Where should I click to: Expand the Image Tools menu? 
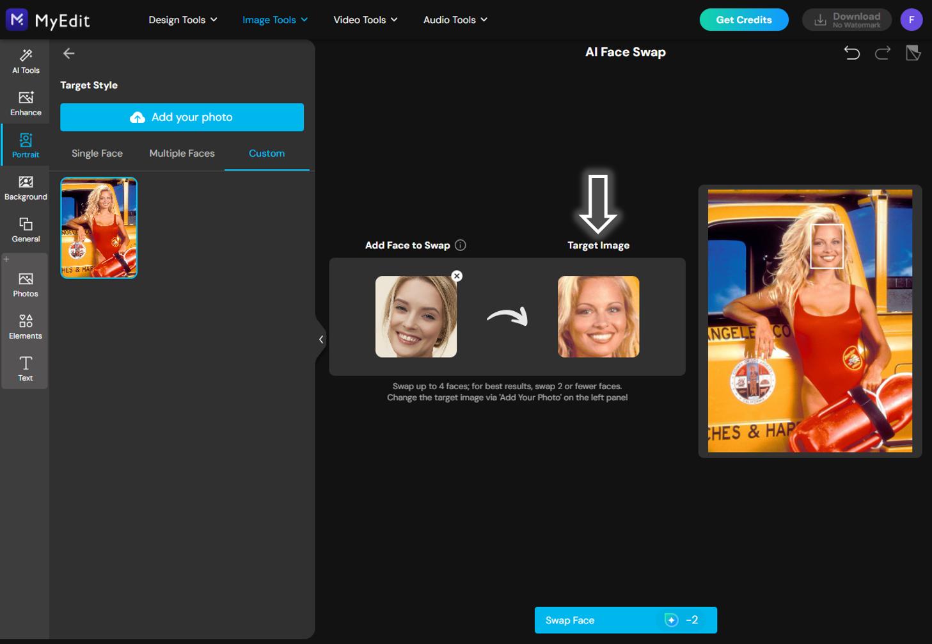275,20
